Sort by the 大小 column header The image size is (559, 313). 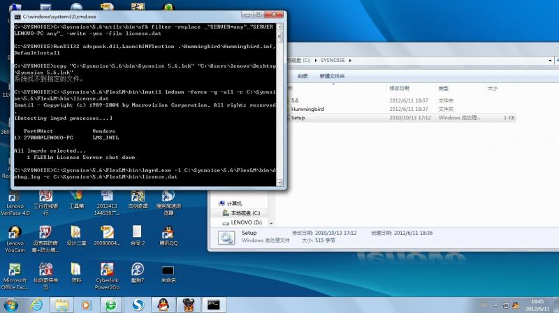493,89
